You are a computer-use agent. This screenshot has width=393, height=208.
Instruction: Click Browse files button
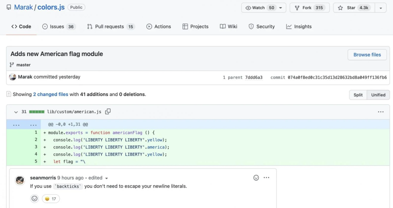click(x=367, y=55)
